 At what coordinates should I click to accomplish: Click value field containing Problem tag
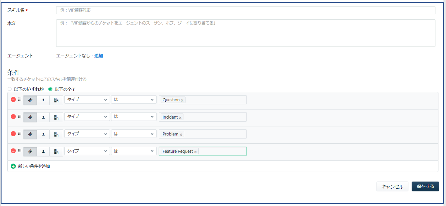pos(203,134)
